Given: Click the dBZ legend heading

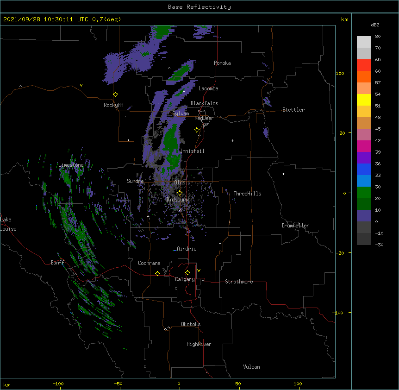Looking at the screenshot, I should coord(375,25).
